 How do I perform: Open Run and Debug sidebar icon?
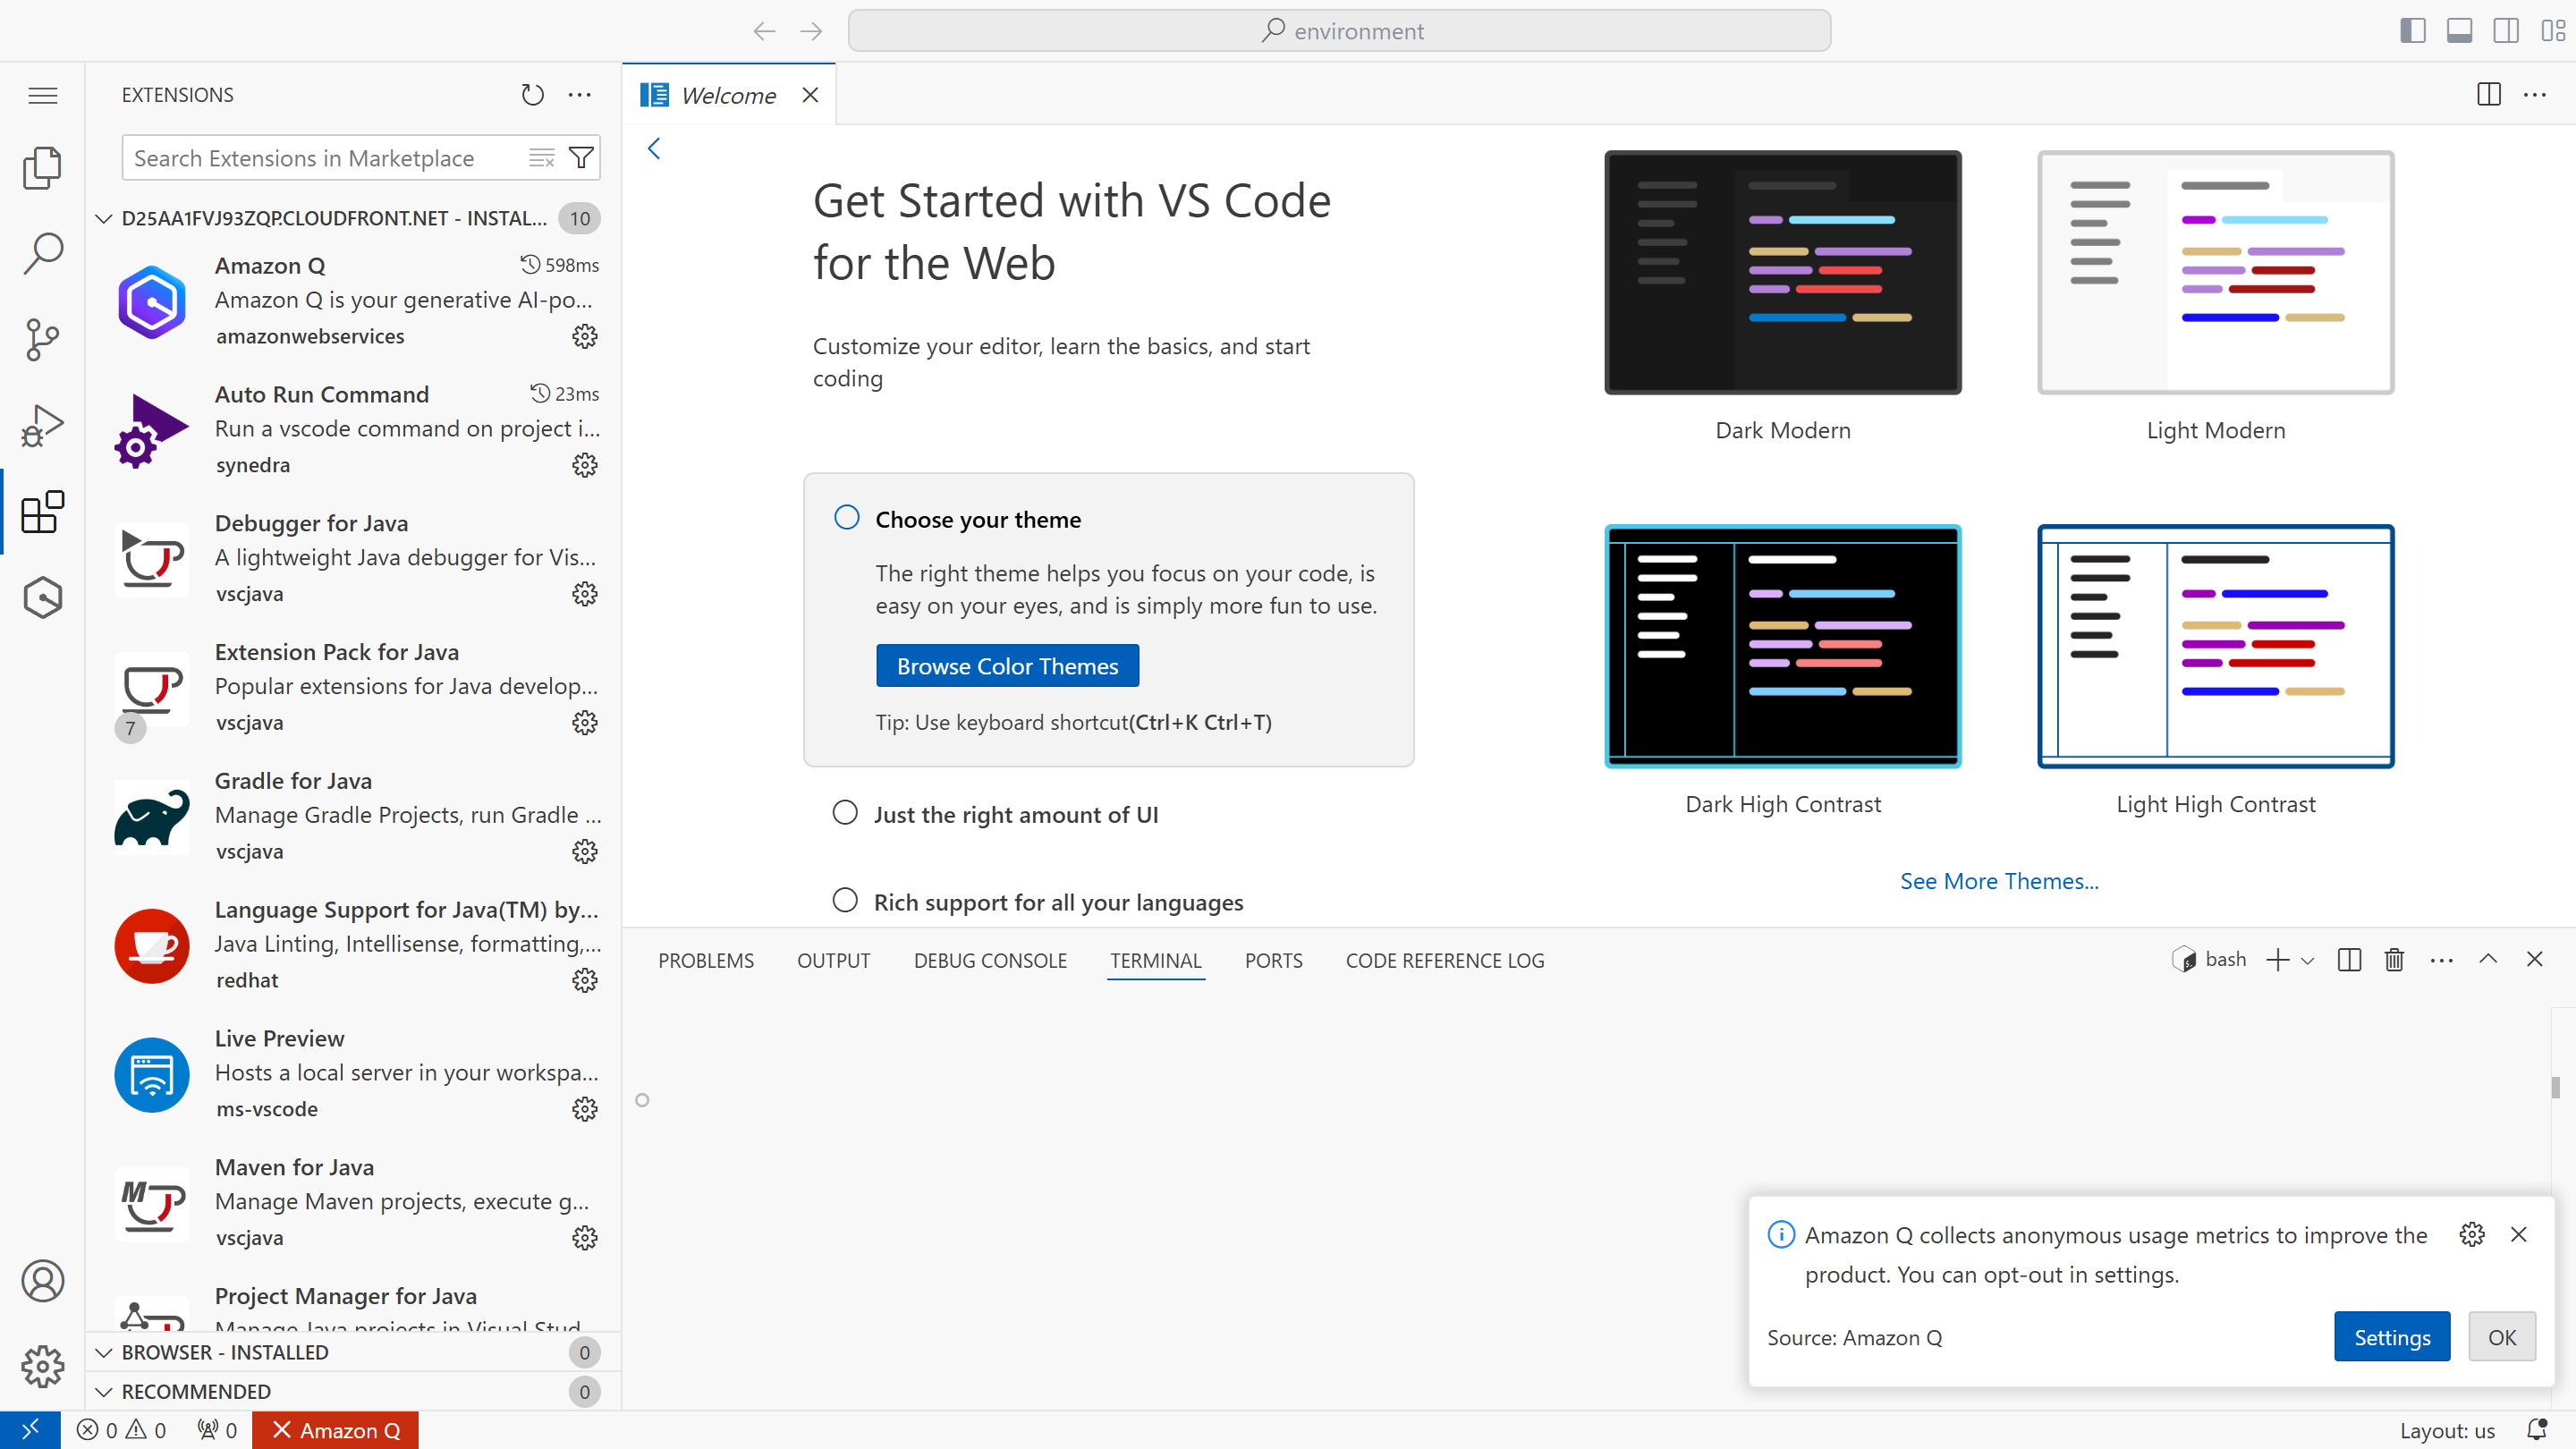(42, 426)
